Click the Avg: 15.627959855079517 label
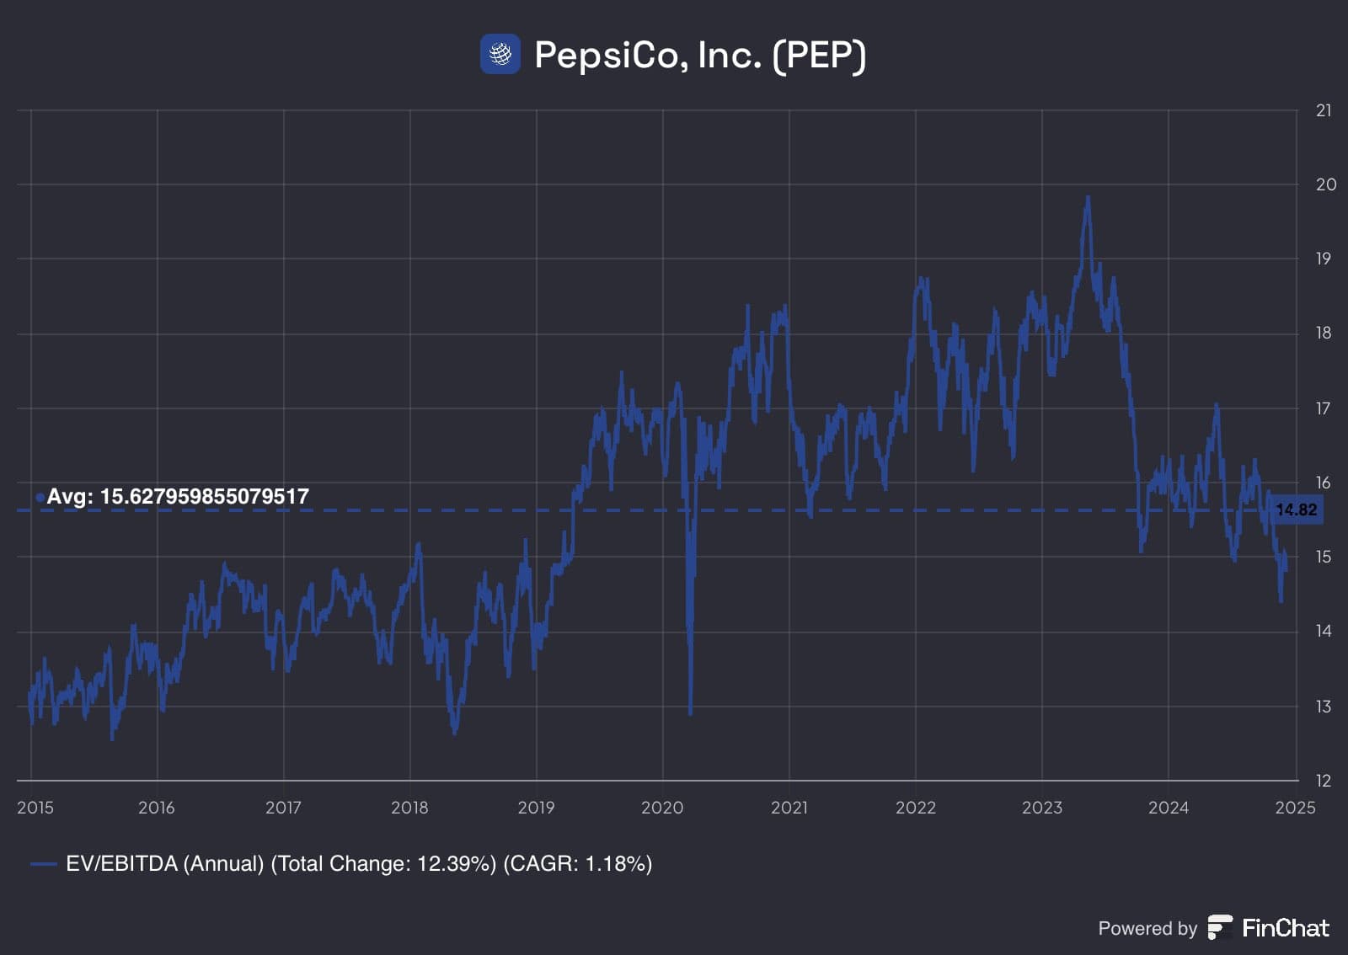This screenshot has width=1348, height=955. click(178, 497)
